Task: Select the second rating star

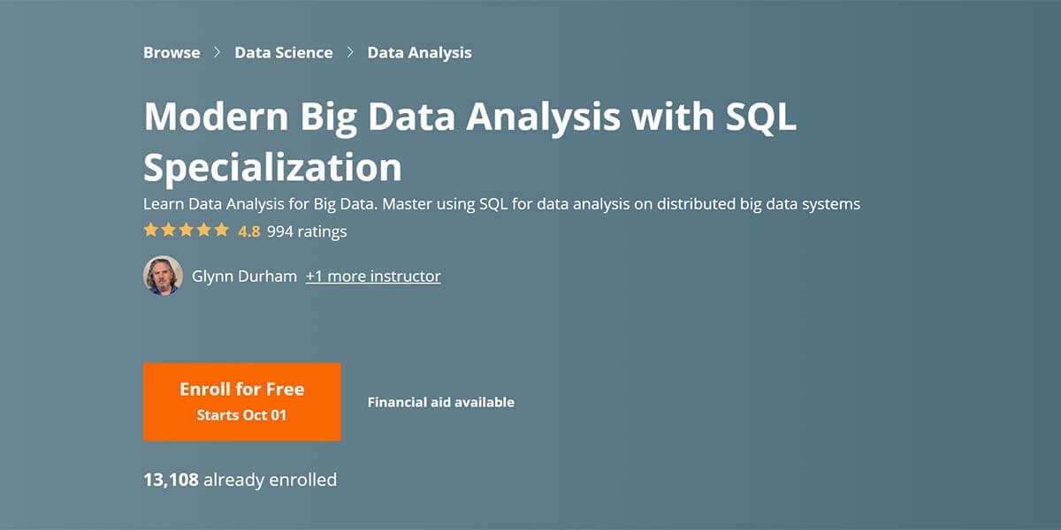Action: 169,231
